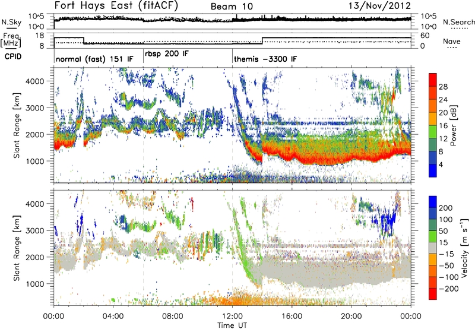Click the dark blue top segment of Velocity colorbar
The height and width of the screenshot is (329, 475).
(x=433, y=202)
